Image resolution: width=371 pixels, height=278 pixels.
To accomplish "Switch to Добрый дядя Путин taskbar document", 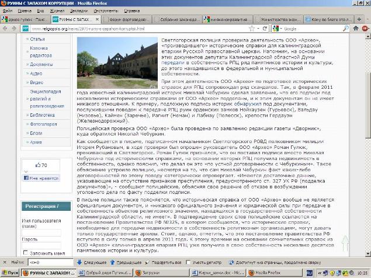I will point(105,273).
